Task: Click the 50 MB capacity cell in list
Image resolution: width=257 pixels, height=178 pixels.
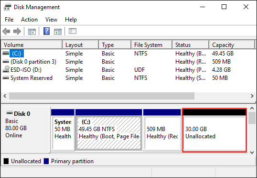Action: tap(220, 78)
